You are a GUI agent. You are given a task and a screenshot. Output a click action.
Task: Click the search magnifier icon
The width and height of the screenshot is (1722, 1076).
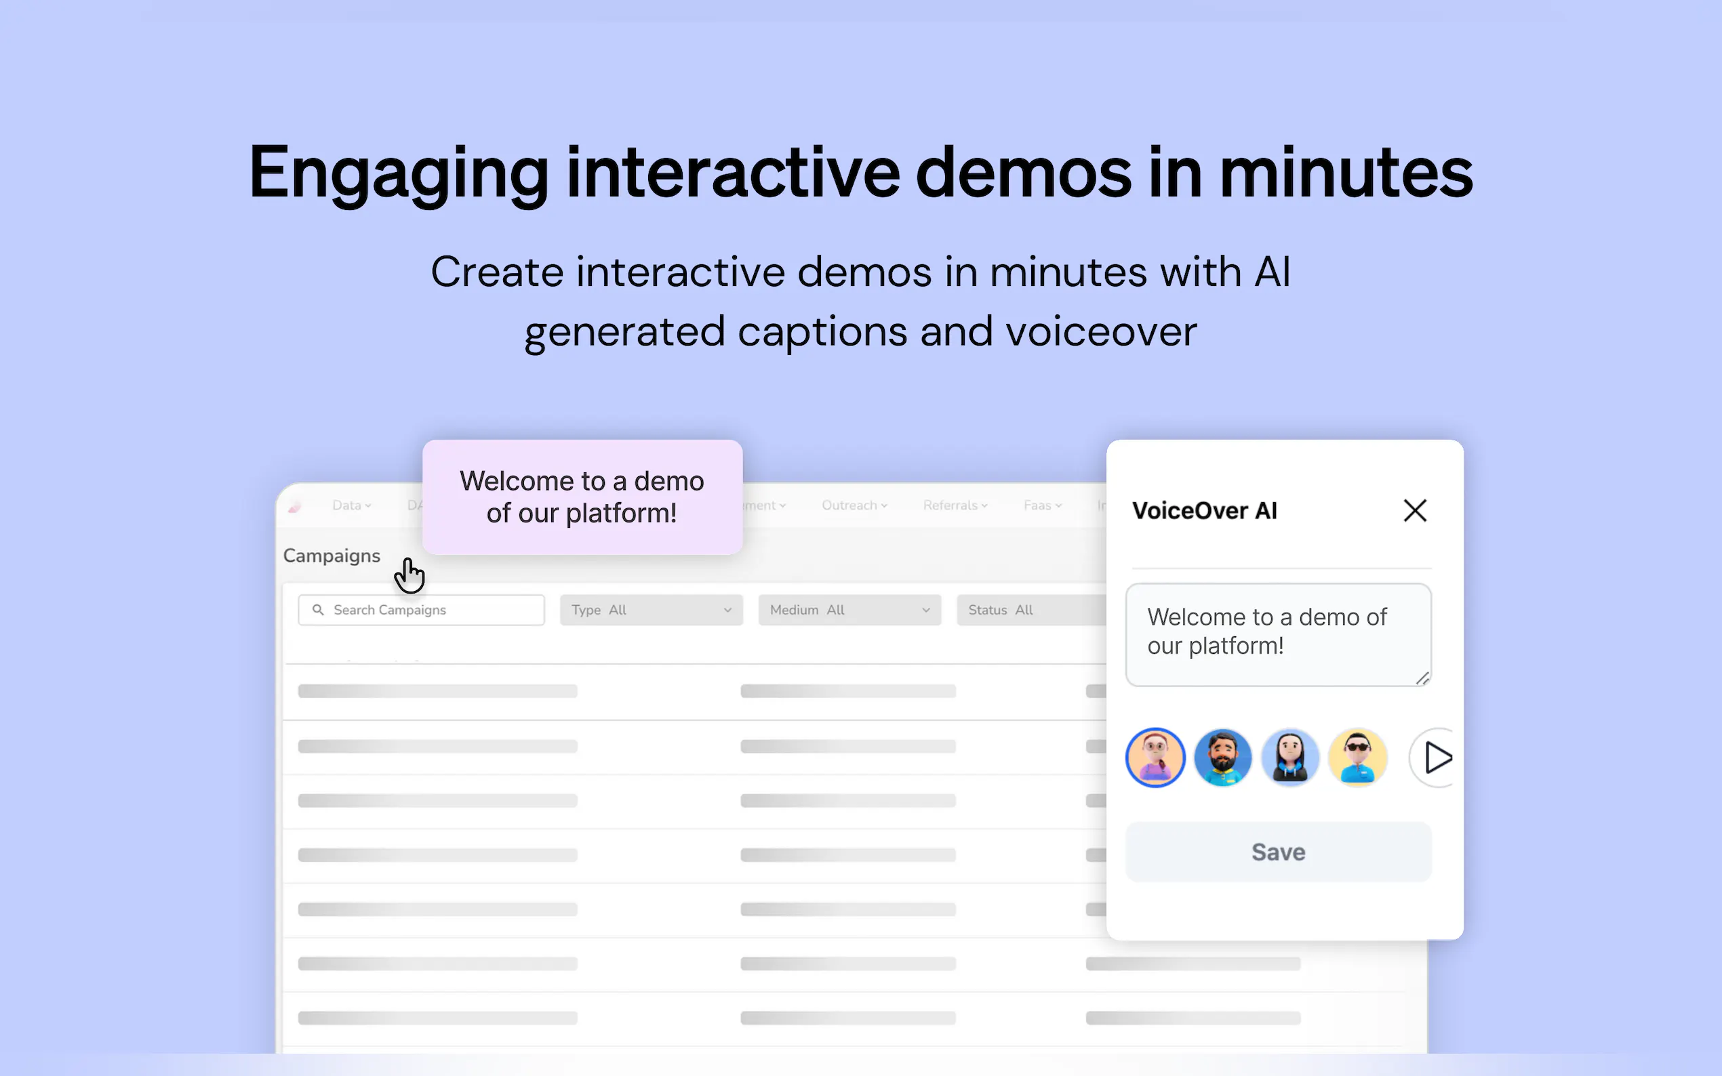(318, 610)
